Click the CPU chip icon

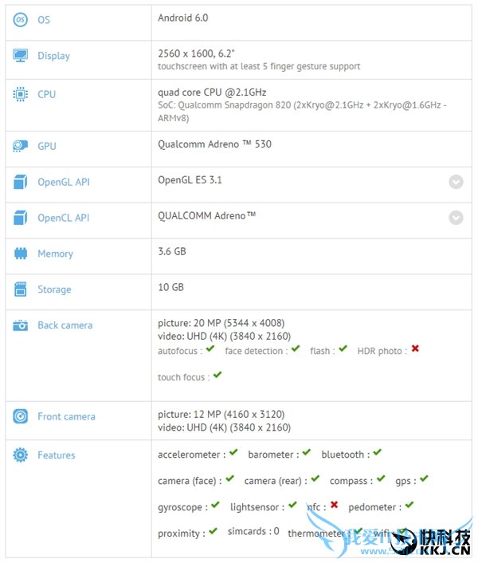[x=21, y=94]
